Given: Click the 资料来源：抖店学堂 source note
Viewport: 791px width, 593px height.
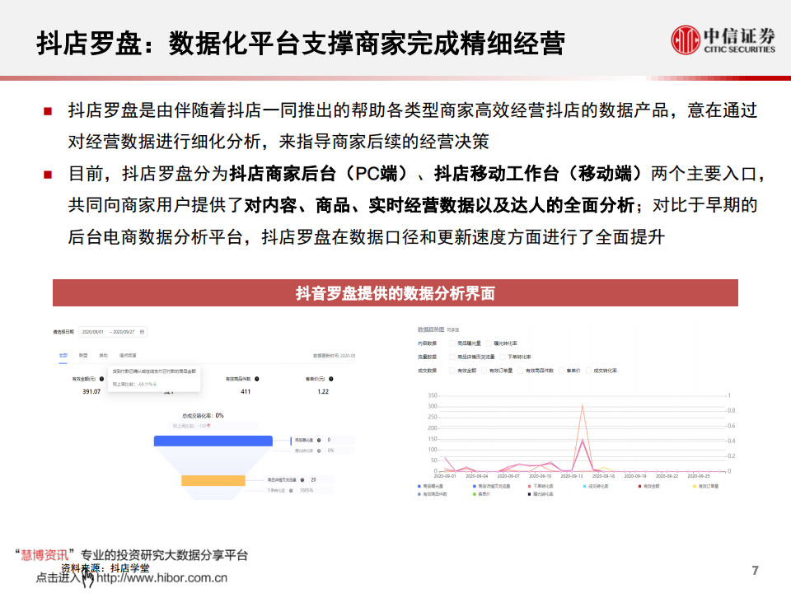Looking at the screenshot, I should [x=105, y=568].
